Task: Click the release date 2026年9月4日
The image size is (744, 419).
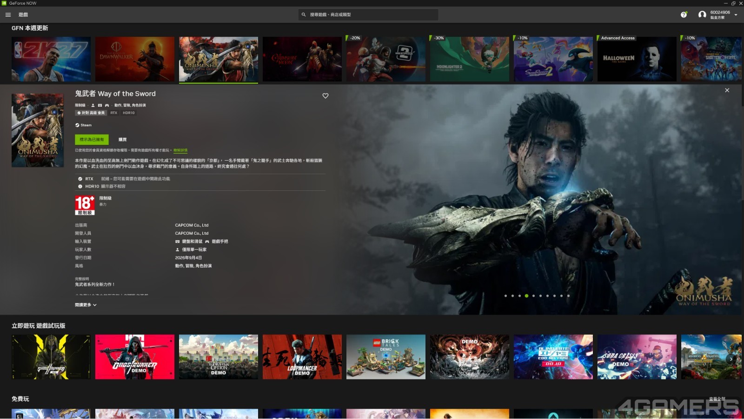Action: click(188, 257)
